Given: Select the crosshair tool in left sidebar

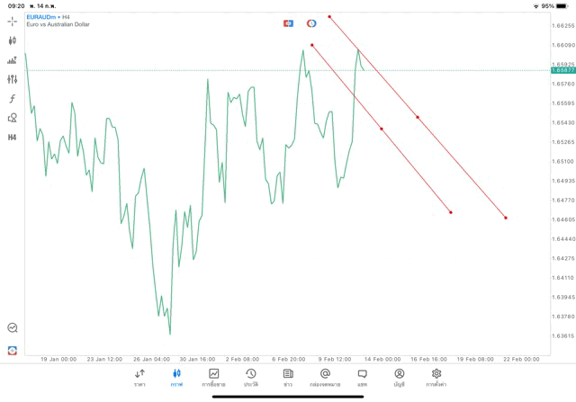Looking at the screenshot, I should (x=13, y=21).
